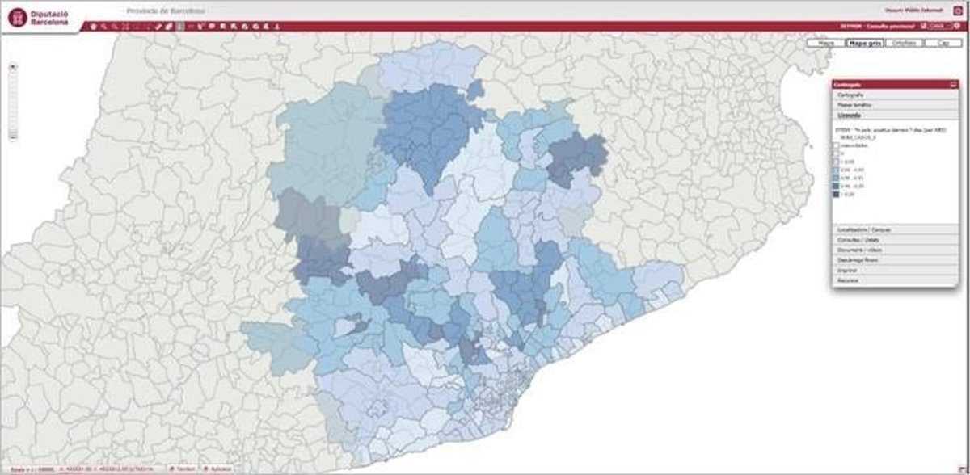This screenshot has width=970, height=475.
Task: Click the zoom-in magnifier tool
Action: tap(103, 27)
